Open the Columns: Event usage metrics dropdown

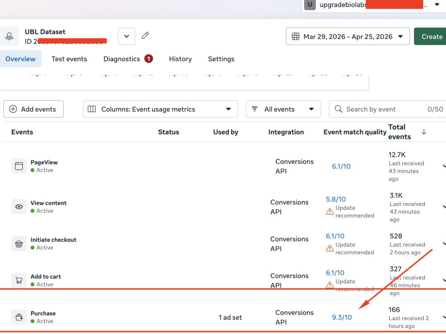click(x=161, y=109)
